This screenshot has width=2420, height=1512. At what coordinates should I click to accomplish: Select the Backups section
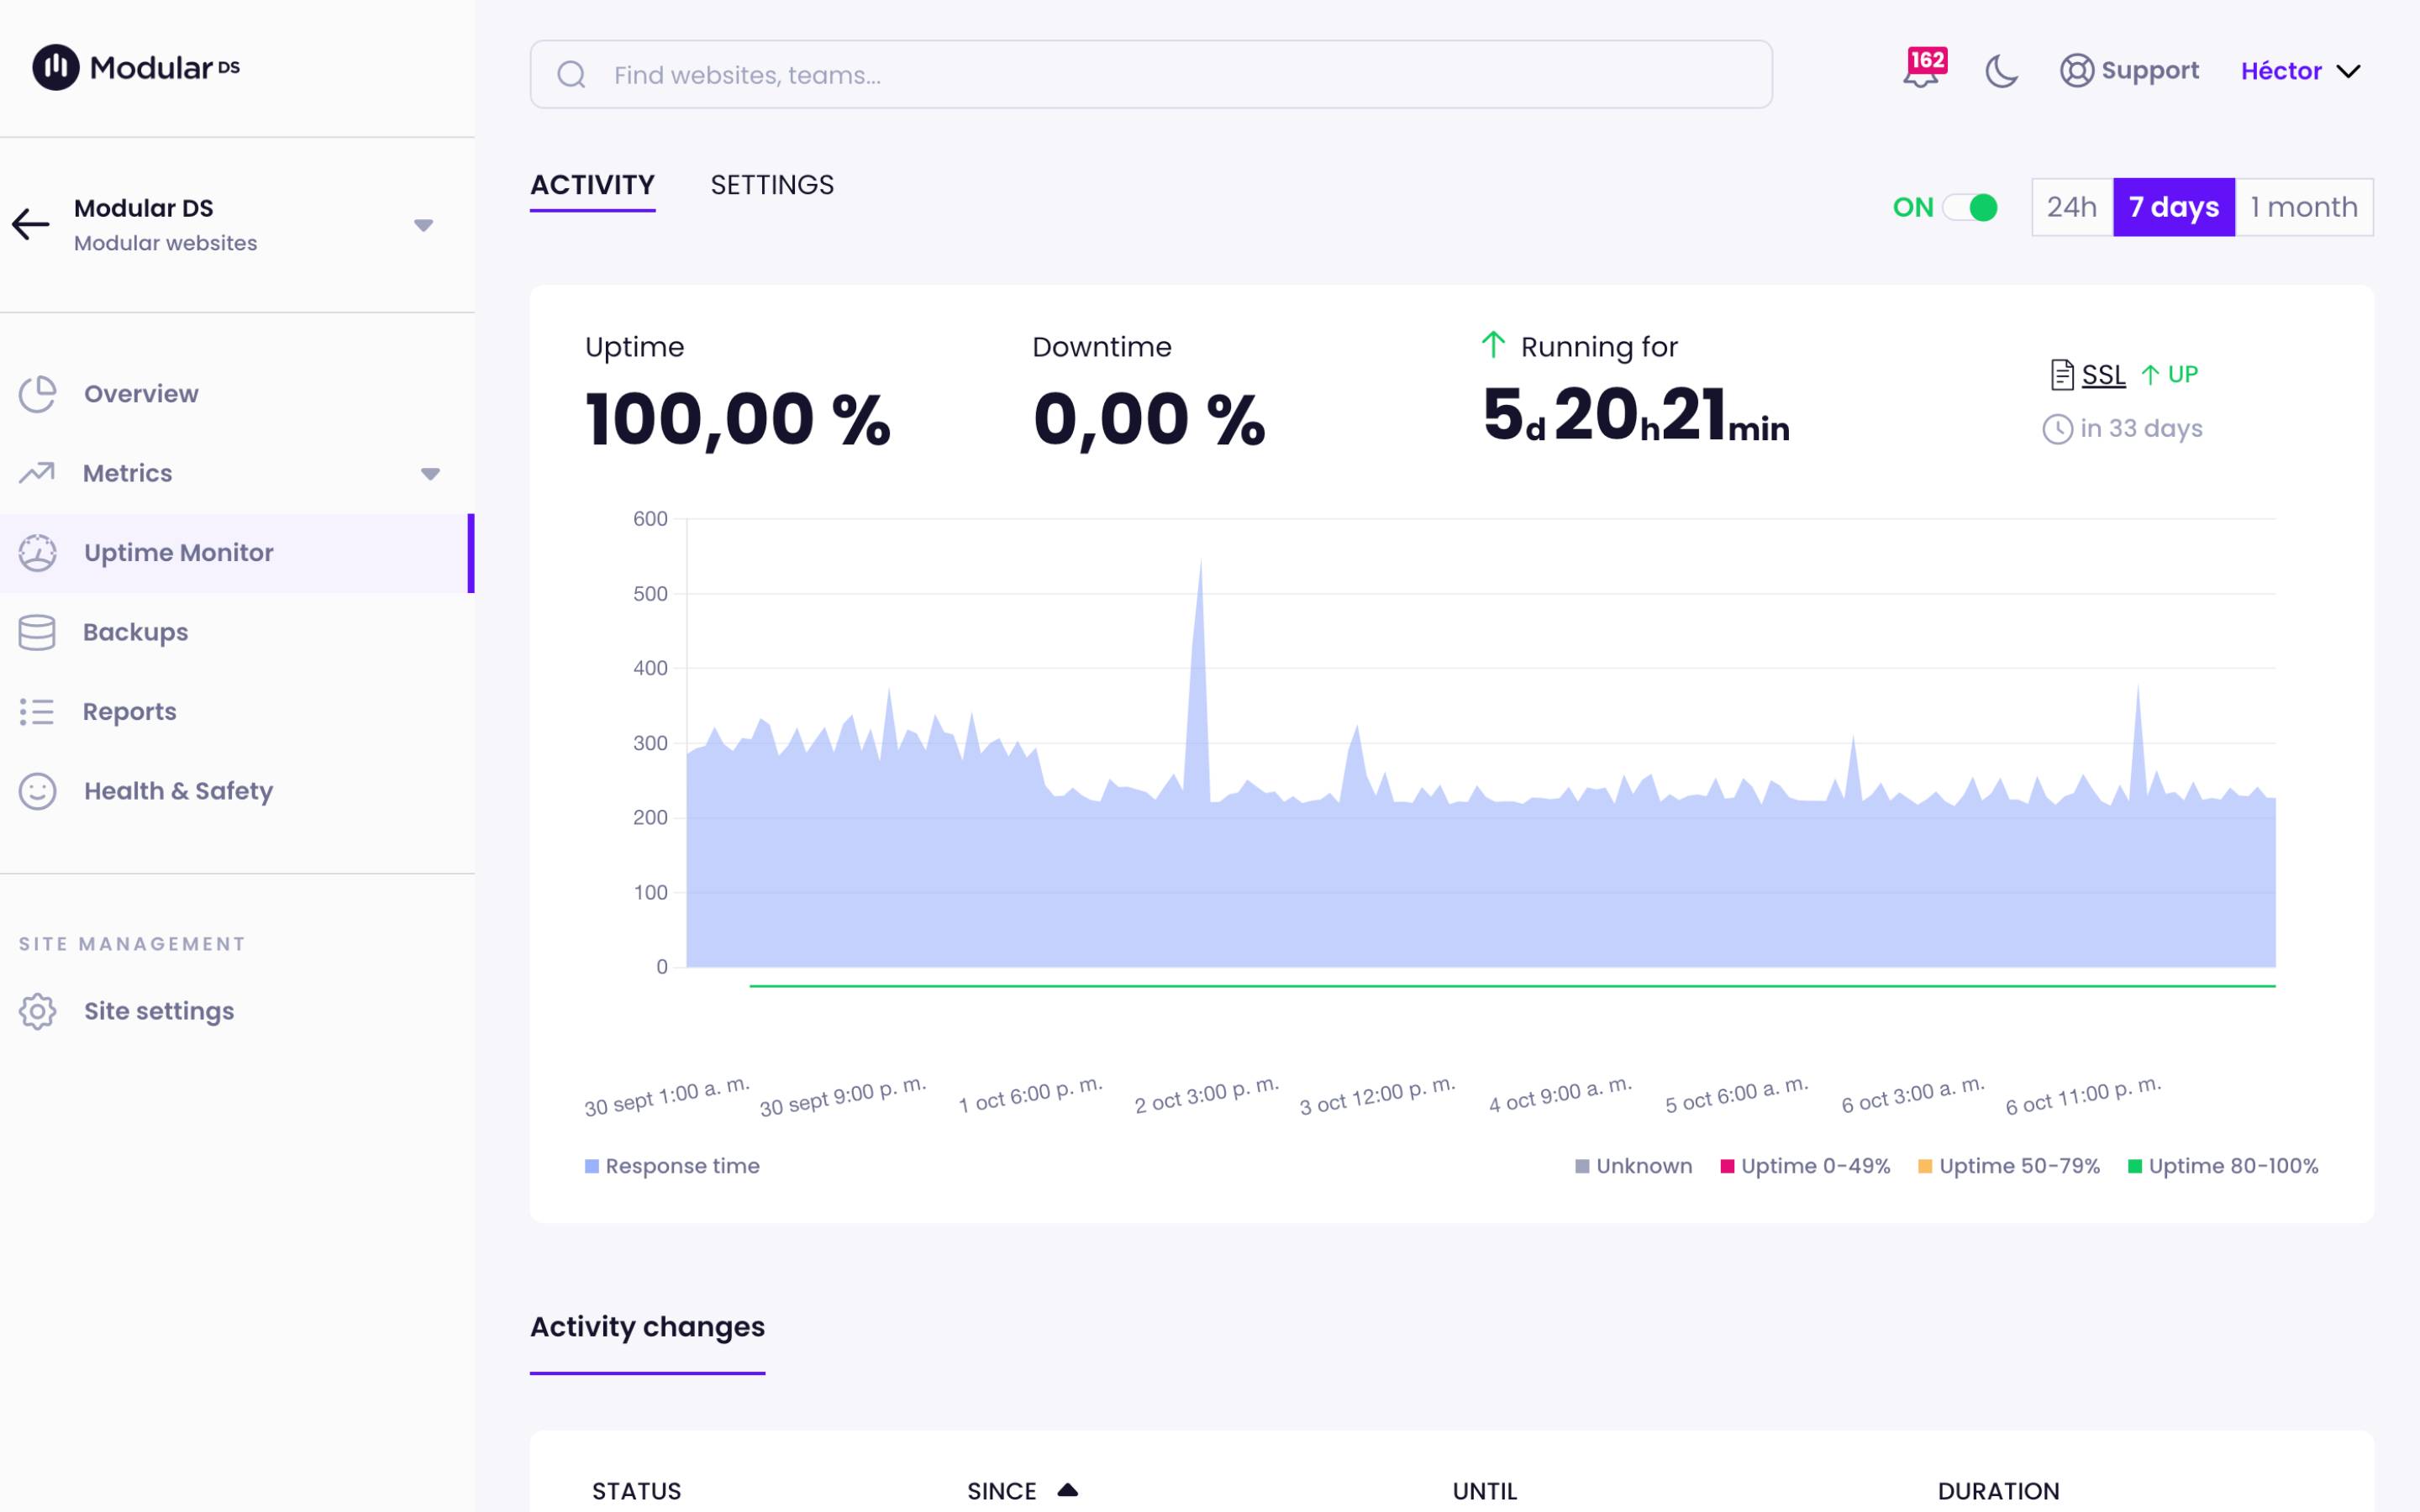coord(135,631)
